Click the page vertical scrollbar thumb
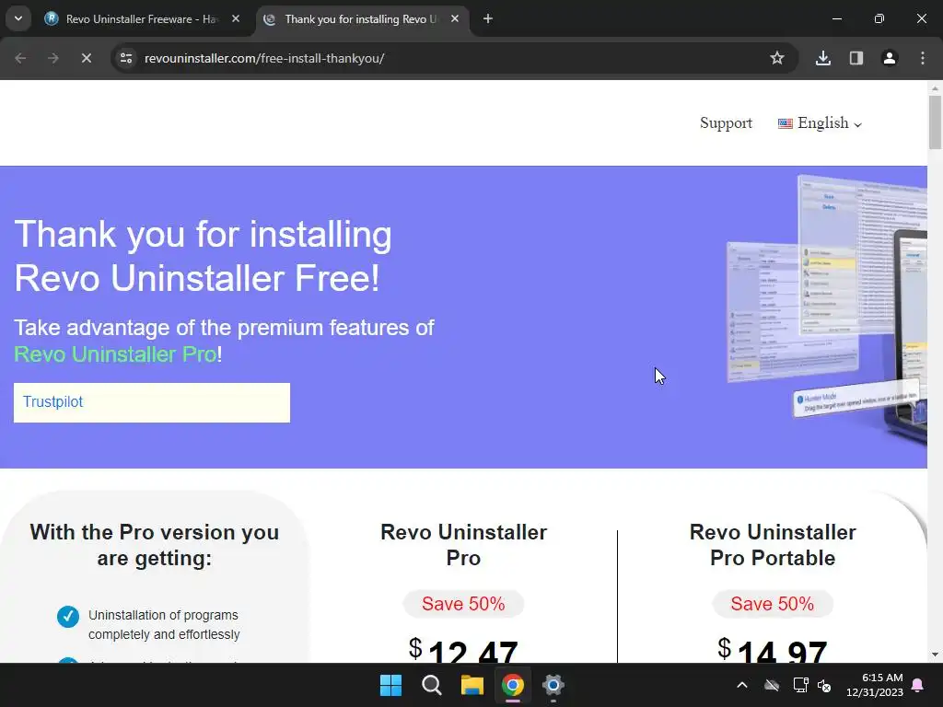Image resolution: width=943 pixels, height=707 pixels. point(935,122)
